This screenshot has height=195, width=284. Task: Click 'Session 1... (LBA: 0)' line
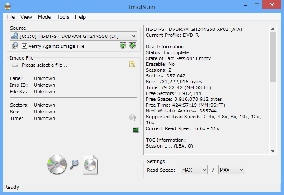(169, 146)
